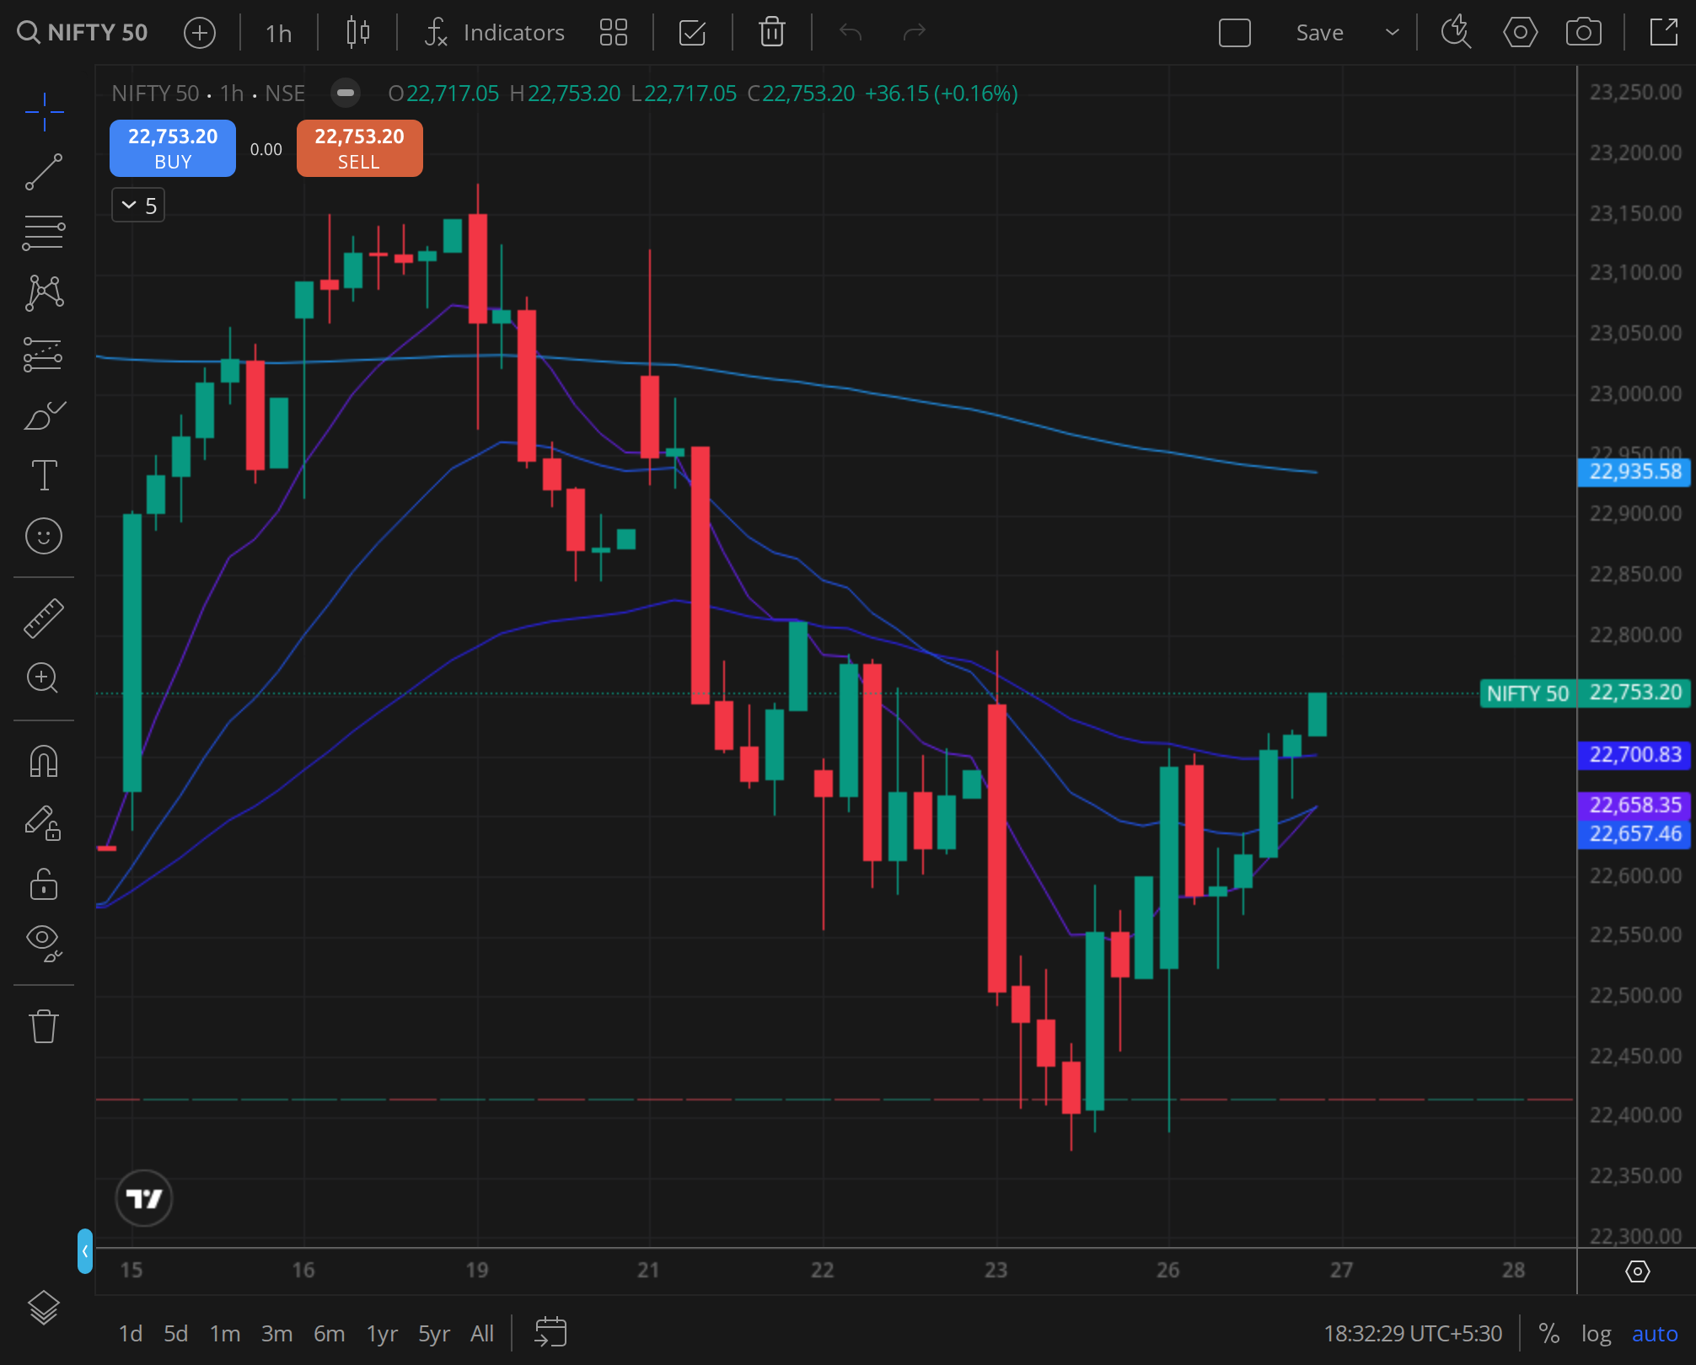
Task: Select the chart layout rectangle icon
Action: click(1235, 33)
